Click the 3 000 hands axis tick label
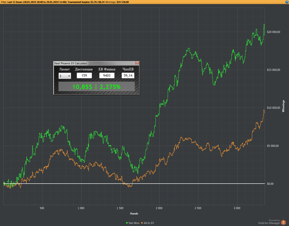The image size is (289, 226). (237, 208)
